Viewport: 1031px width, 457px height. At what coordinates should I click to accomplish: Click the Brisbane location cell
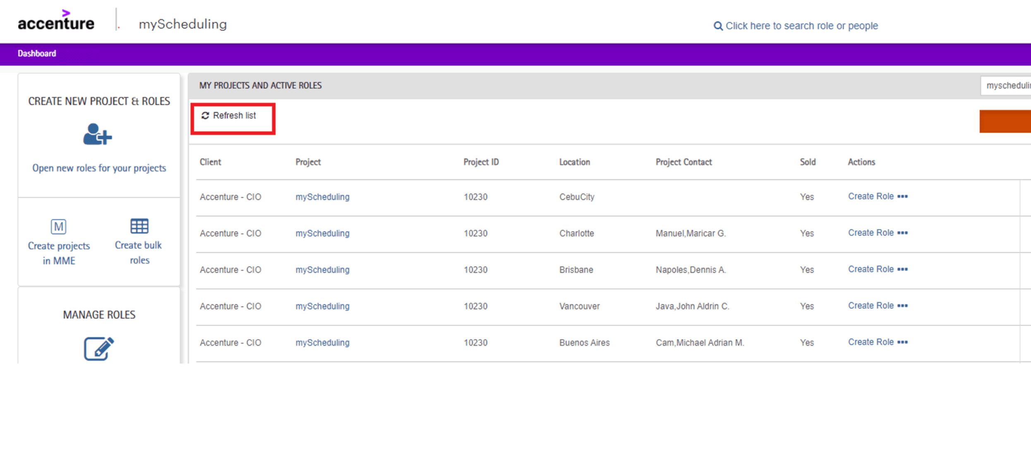pyautogui.click(x=576, y=269)
